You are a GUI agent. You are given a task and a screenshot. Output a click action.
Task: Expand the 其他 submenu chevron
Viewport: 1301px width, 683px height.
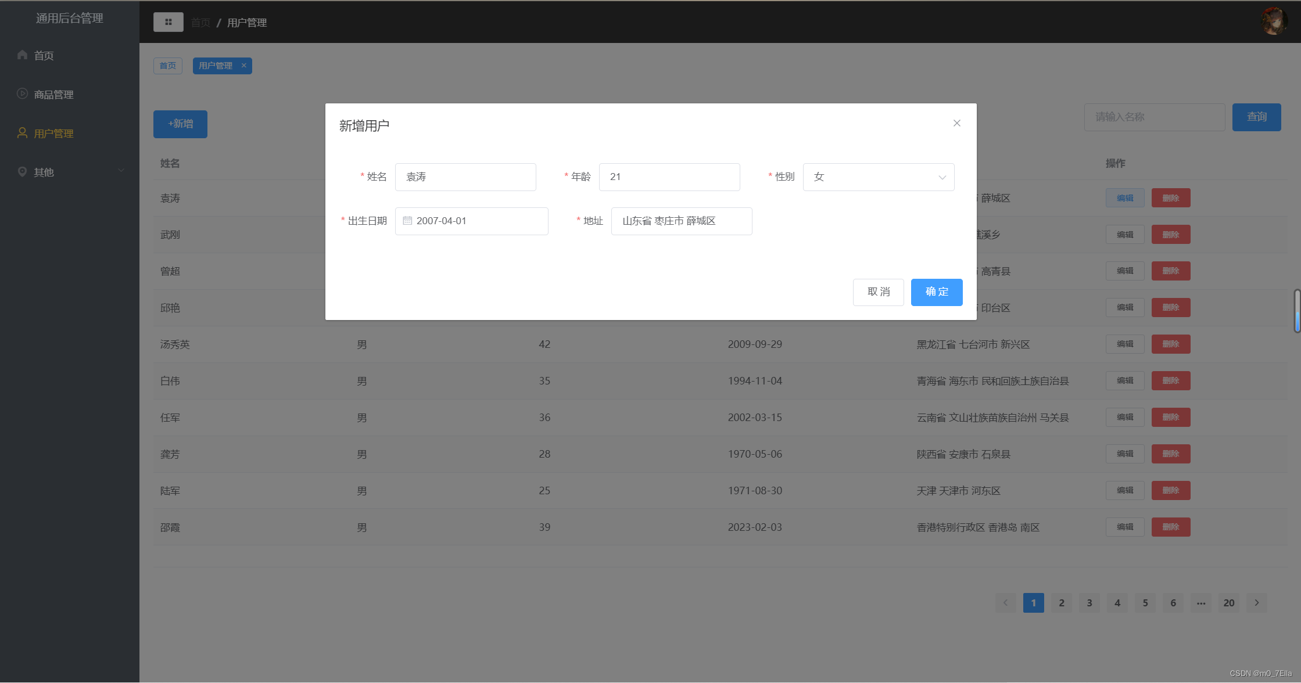[121, 171]
